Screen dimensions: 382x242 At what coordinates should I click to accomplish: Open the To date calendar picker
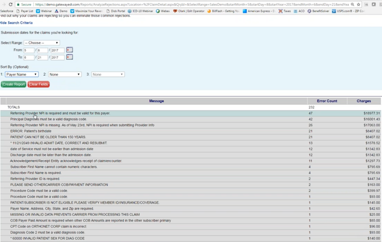coord(69,57)
